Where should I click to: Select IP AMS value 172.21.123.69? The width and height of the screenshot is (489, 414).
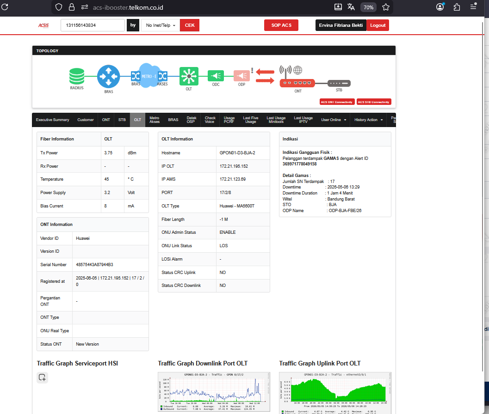pos(233,179)
